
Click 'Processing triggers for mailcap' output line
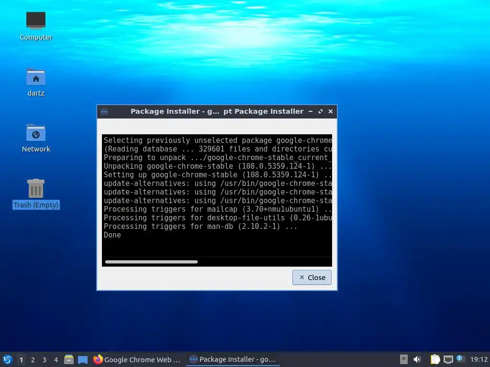pyautogui.click(x=218, y=209)
